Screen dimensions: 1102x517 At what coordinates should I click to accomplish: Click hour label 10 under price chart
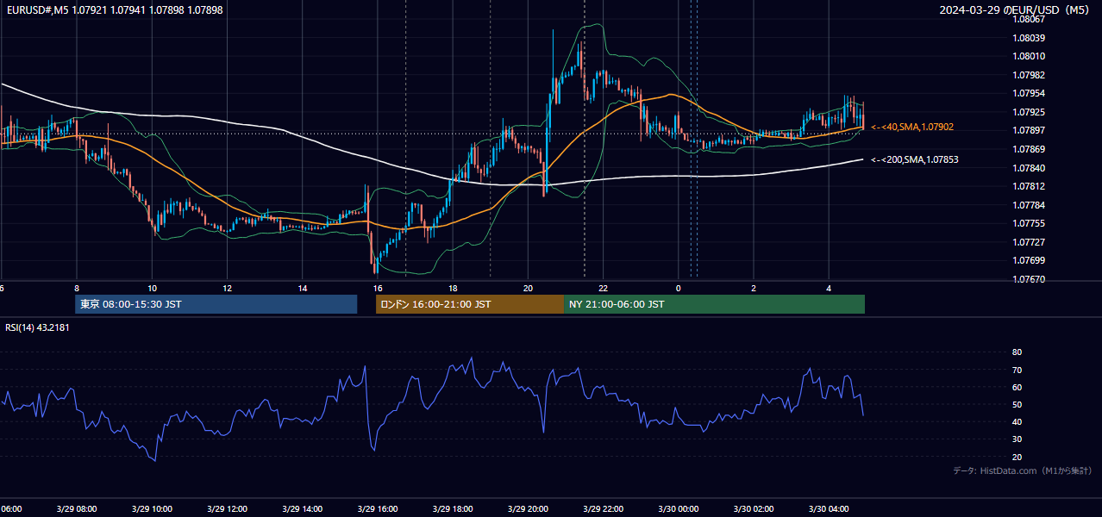pos(152,288)
